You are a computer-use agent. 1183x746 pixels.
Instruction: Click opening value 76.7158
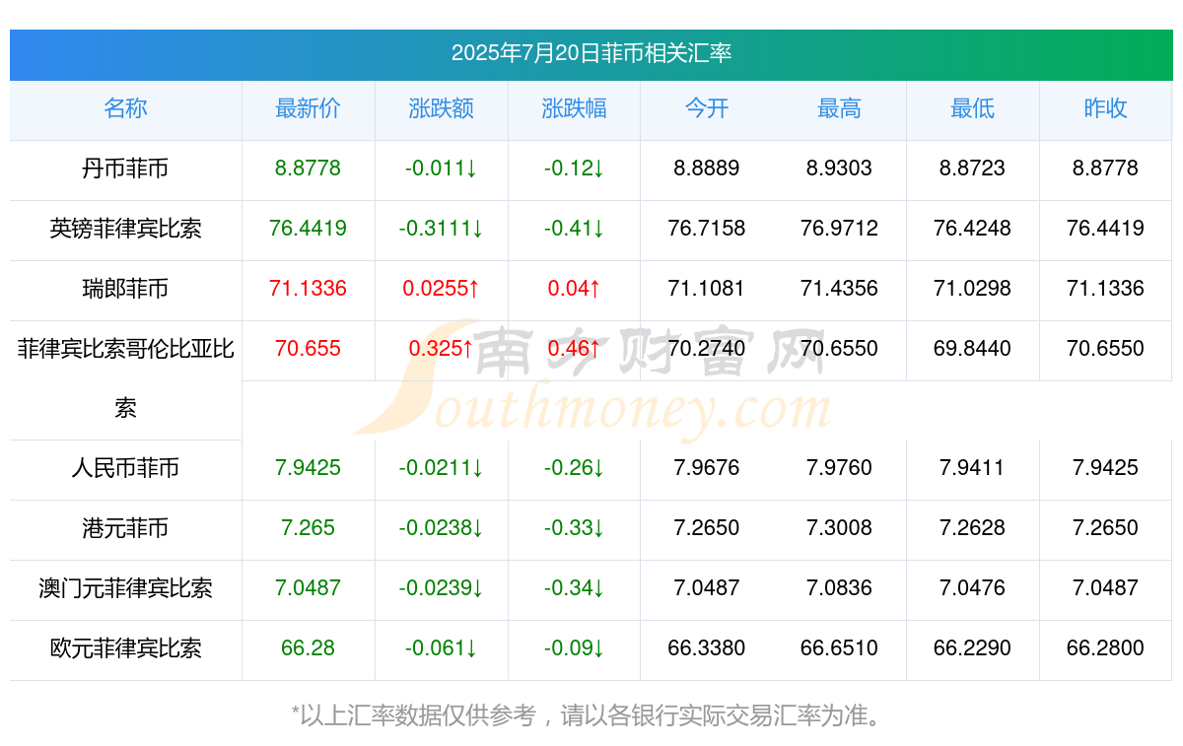pos(707,229)
